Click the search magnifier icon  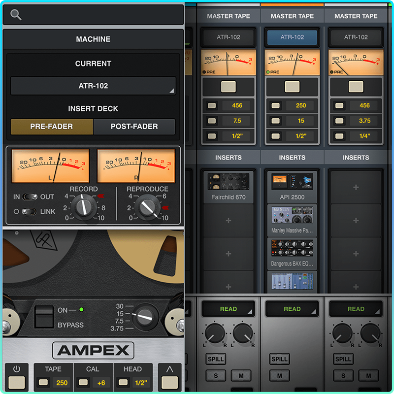click(x=16, y=15)
